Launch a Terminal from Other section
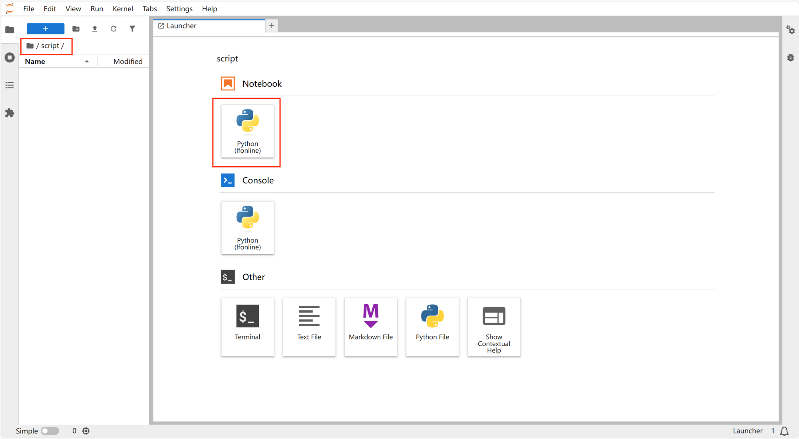 (248, 327)
